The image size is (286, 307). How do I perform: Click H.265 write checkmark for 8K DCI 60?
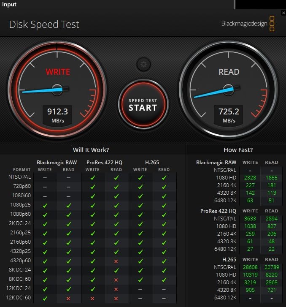(x=140, y=280)
